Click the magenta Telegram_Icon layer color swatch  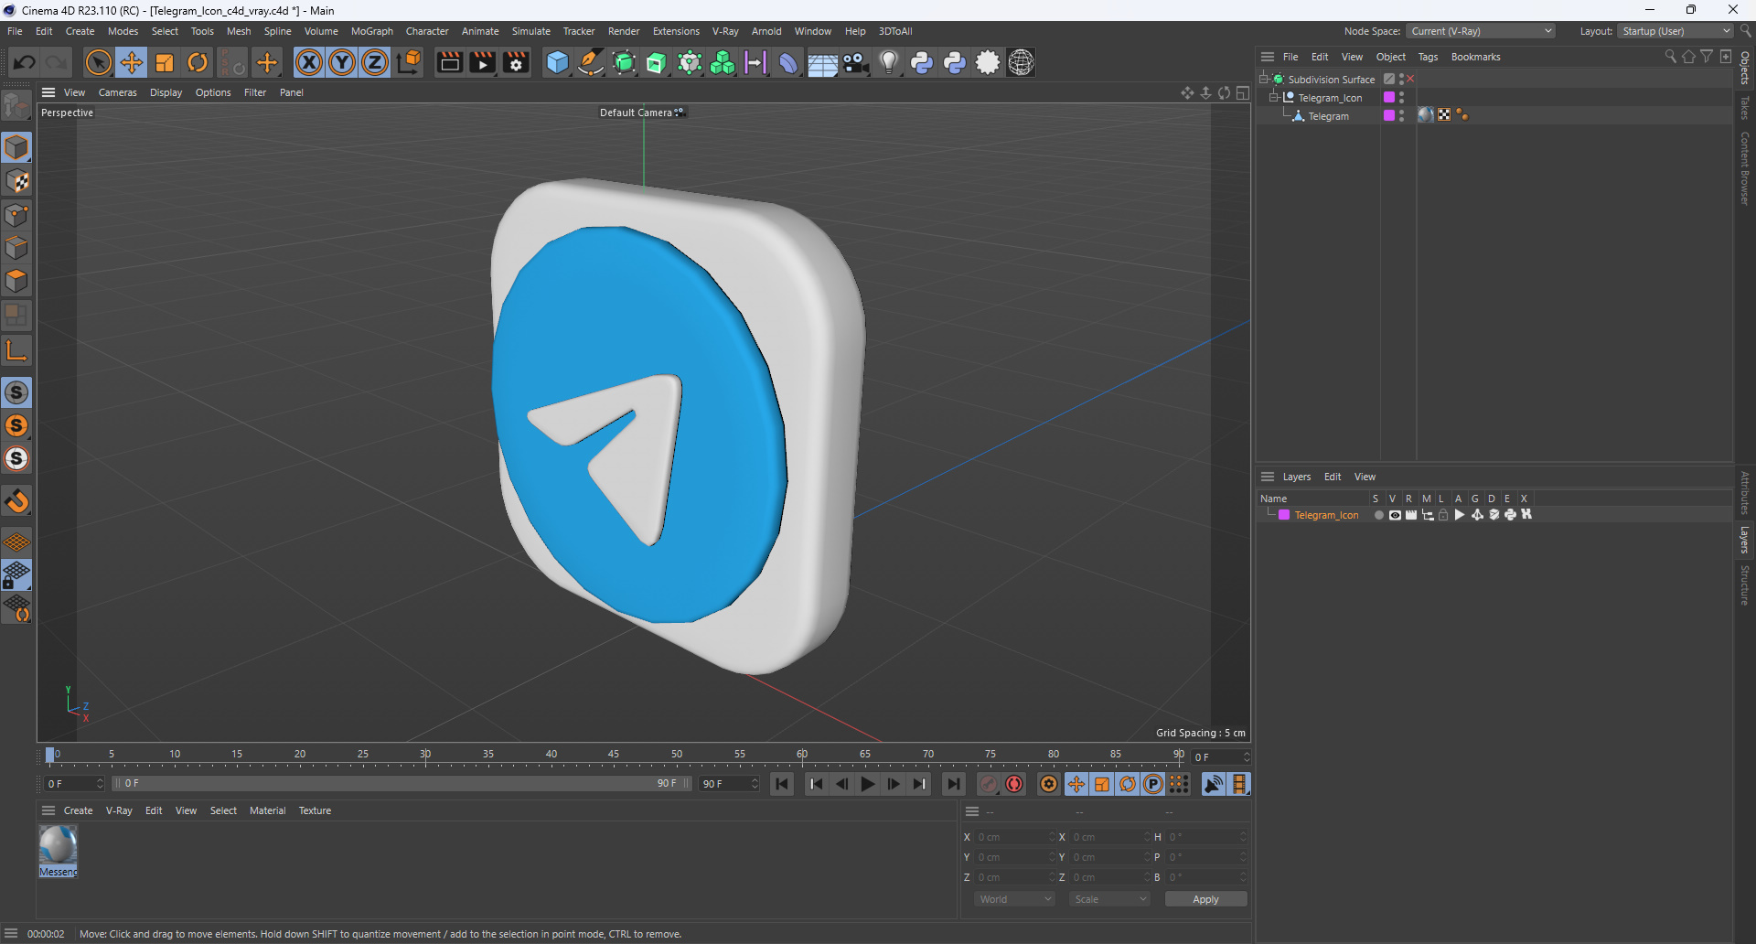click(x=1284, y=515)
